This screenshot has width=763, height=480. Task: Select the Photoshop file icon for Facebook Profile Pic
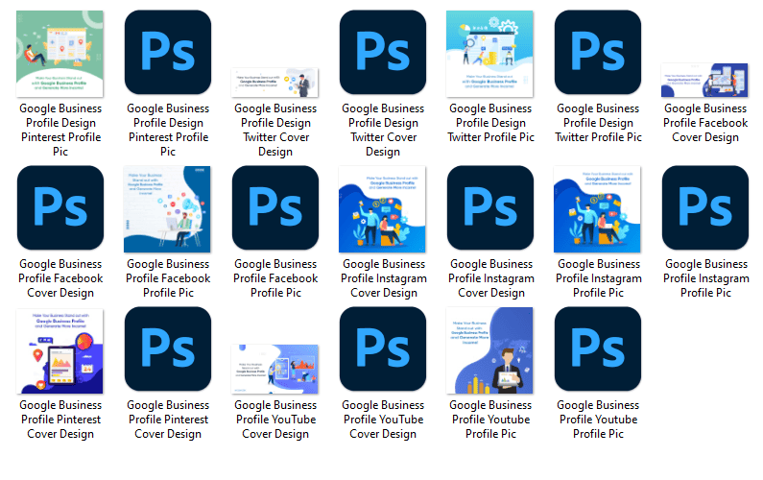click(275, 208)
